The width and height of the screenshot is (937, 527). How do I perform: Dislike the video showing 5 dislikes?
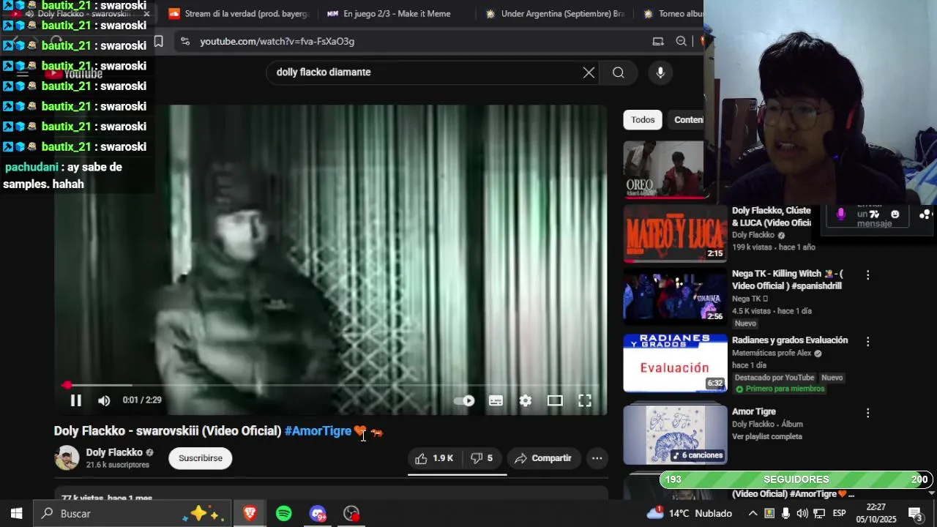[482, 458]
